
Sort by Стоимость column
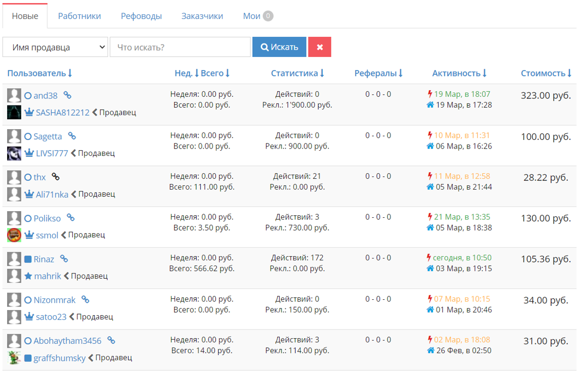click(x=546, y=73)
